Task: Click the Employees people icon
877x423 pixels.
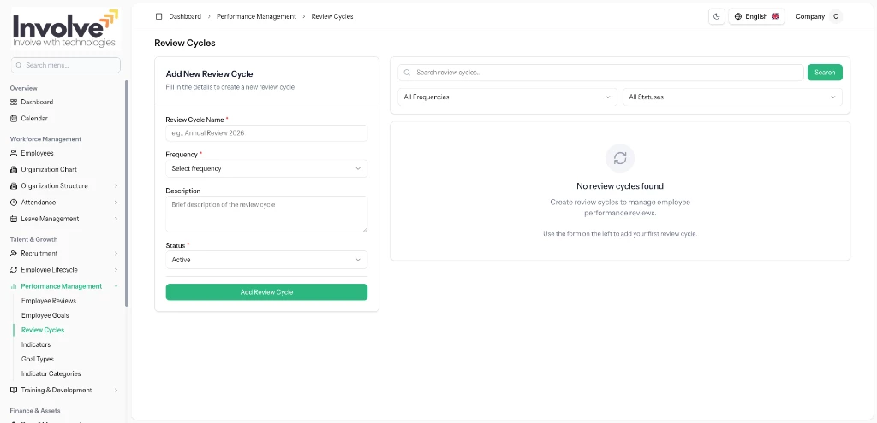Action: [x=14, y=153]
